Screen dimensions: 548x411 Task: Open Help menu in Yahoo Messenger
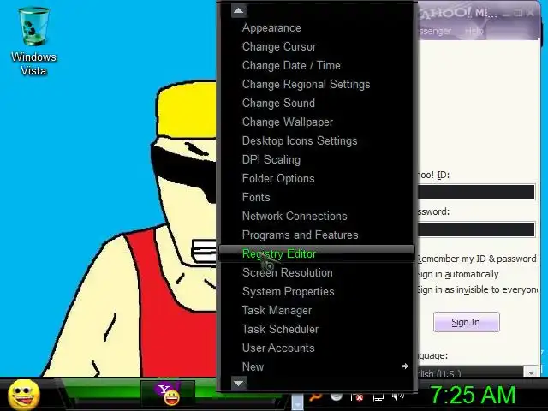click(474, 32)
